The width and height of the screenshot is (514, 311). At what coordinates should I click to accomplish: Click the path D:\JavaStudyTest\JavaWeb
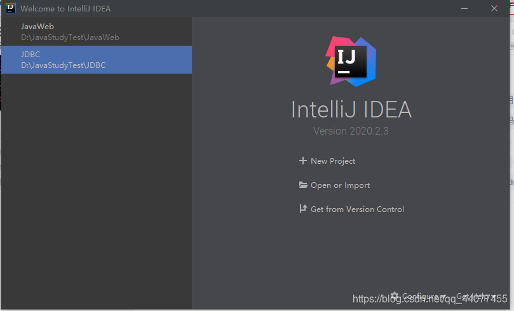click(70, 37)
